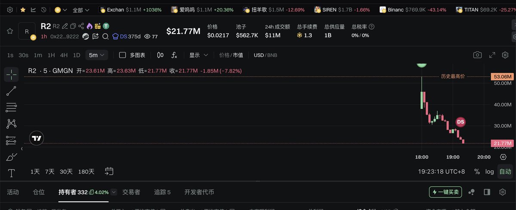Switch denomination to USD

259,55
